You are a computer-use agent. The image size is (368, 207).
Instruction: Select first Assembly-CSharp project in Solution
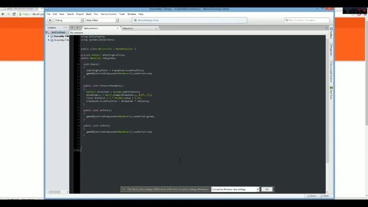62,36
